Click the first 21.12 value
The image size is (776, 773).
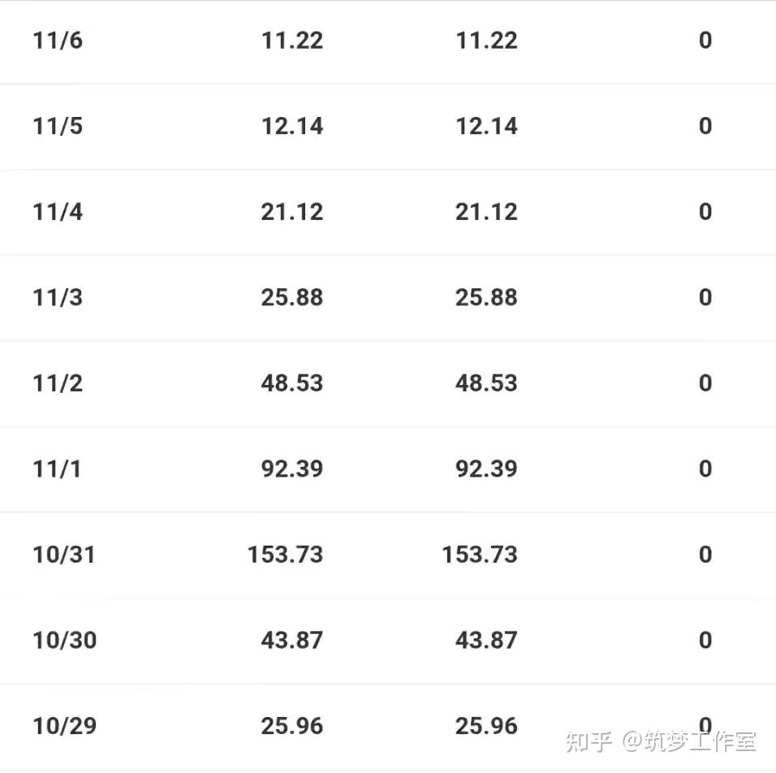tap(291, 212)
